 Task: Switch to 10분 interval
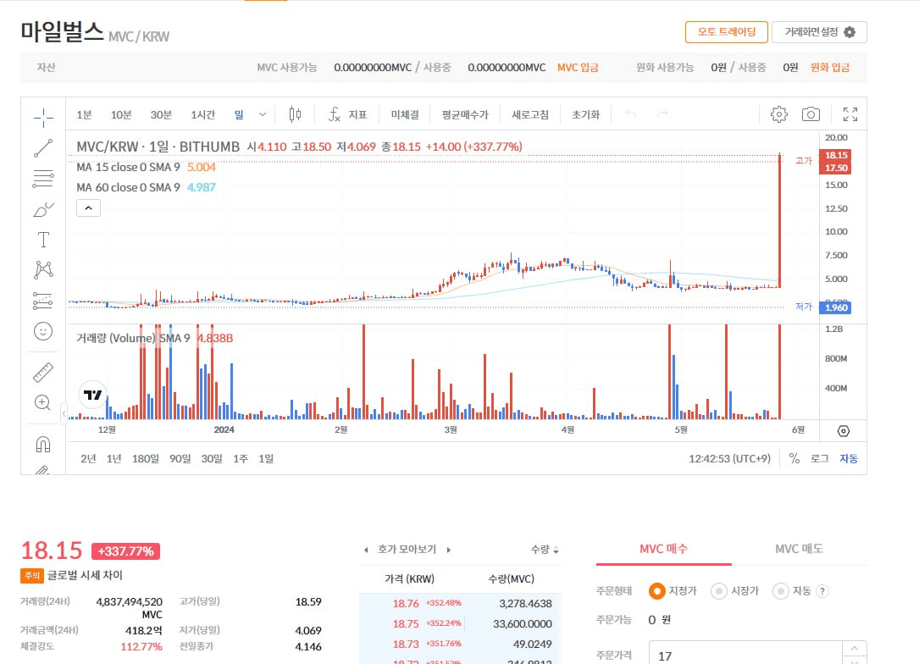(121, 114)
